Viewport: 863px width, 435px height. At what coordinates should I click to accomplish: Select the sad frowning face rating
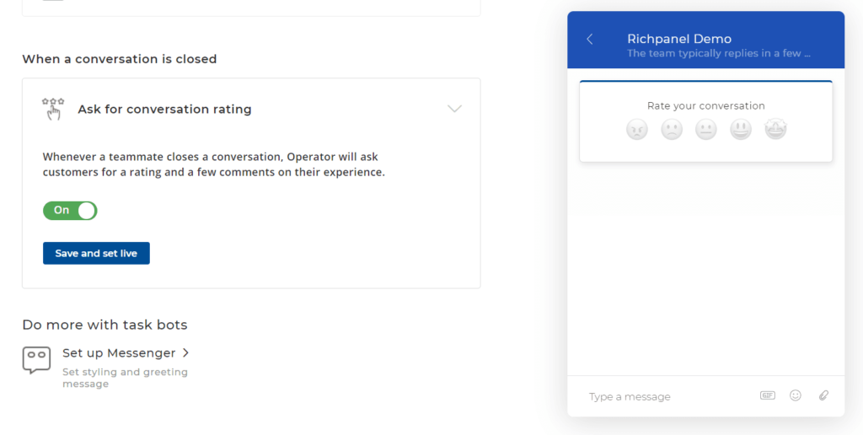pos(672,130)
